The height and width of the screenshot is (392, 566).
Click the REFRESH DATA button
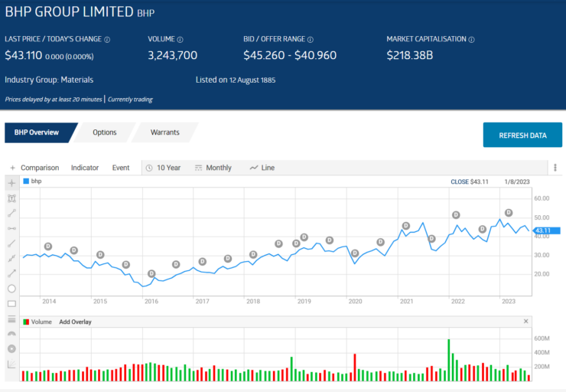[x=522, y=135]
